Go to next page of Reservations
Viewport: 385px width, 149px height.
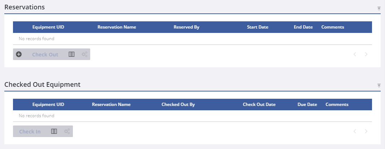(x=366, y=54)
